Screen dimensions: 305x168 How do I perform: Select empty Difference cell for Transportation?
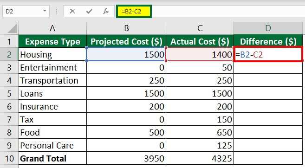point(268,80)
